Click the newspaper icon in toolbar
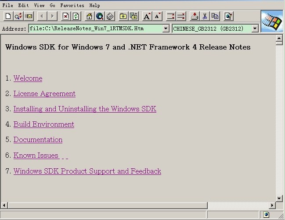Image resolution: width=285 pixels, height=220 pixels. 110,16
